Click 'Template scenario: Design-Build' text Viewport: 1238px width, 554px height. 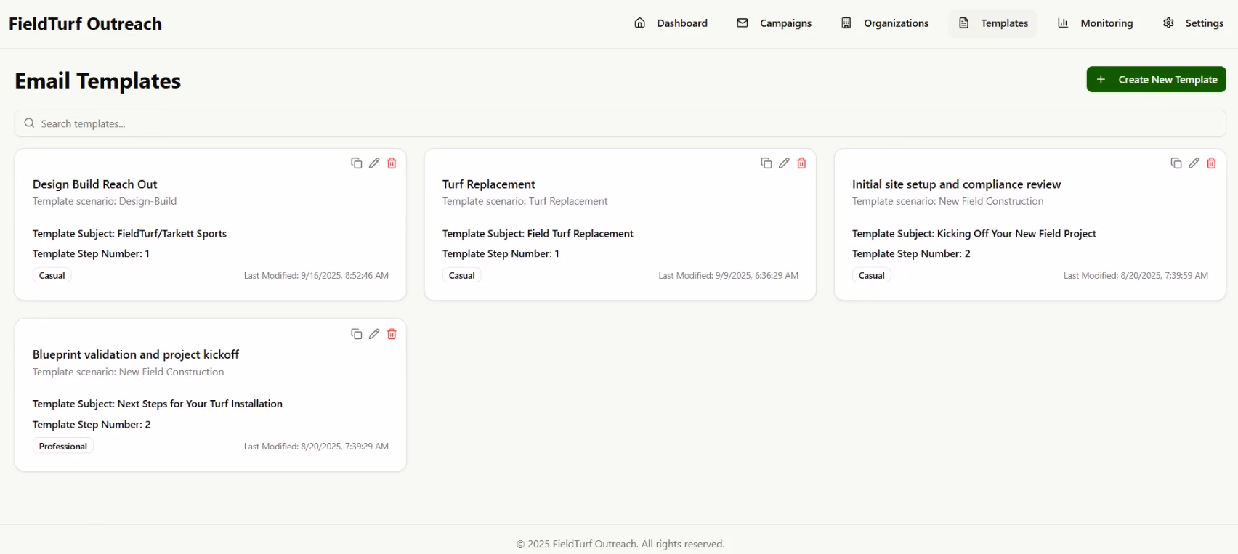point(105,201)
